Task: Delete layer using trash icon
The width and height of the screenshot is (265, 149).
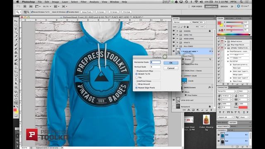Action: [x=211, y=110]
